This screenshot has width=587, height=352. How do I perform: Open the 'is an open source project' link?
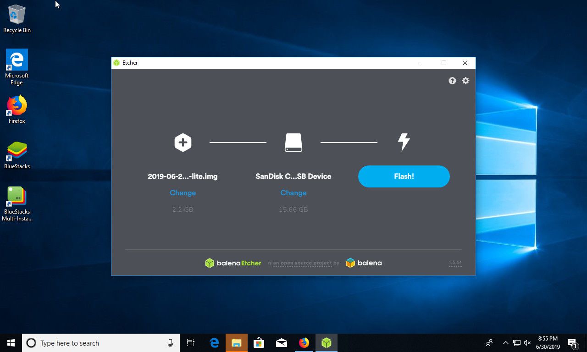point(303,263)
